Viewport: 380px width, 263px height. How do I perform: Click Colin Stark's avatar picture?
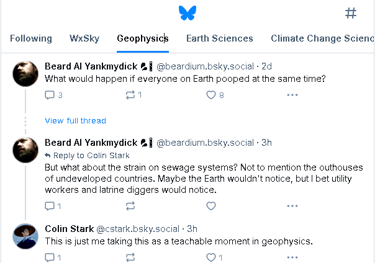click(25, 236)
